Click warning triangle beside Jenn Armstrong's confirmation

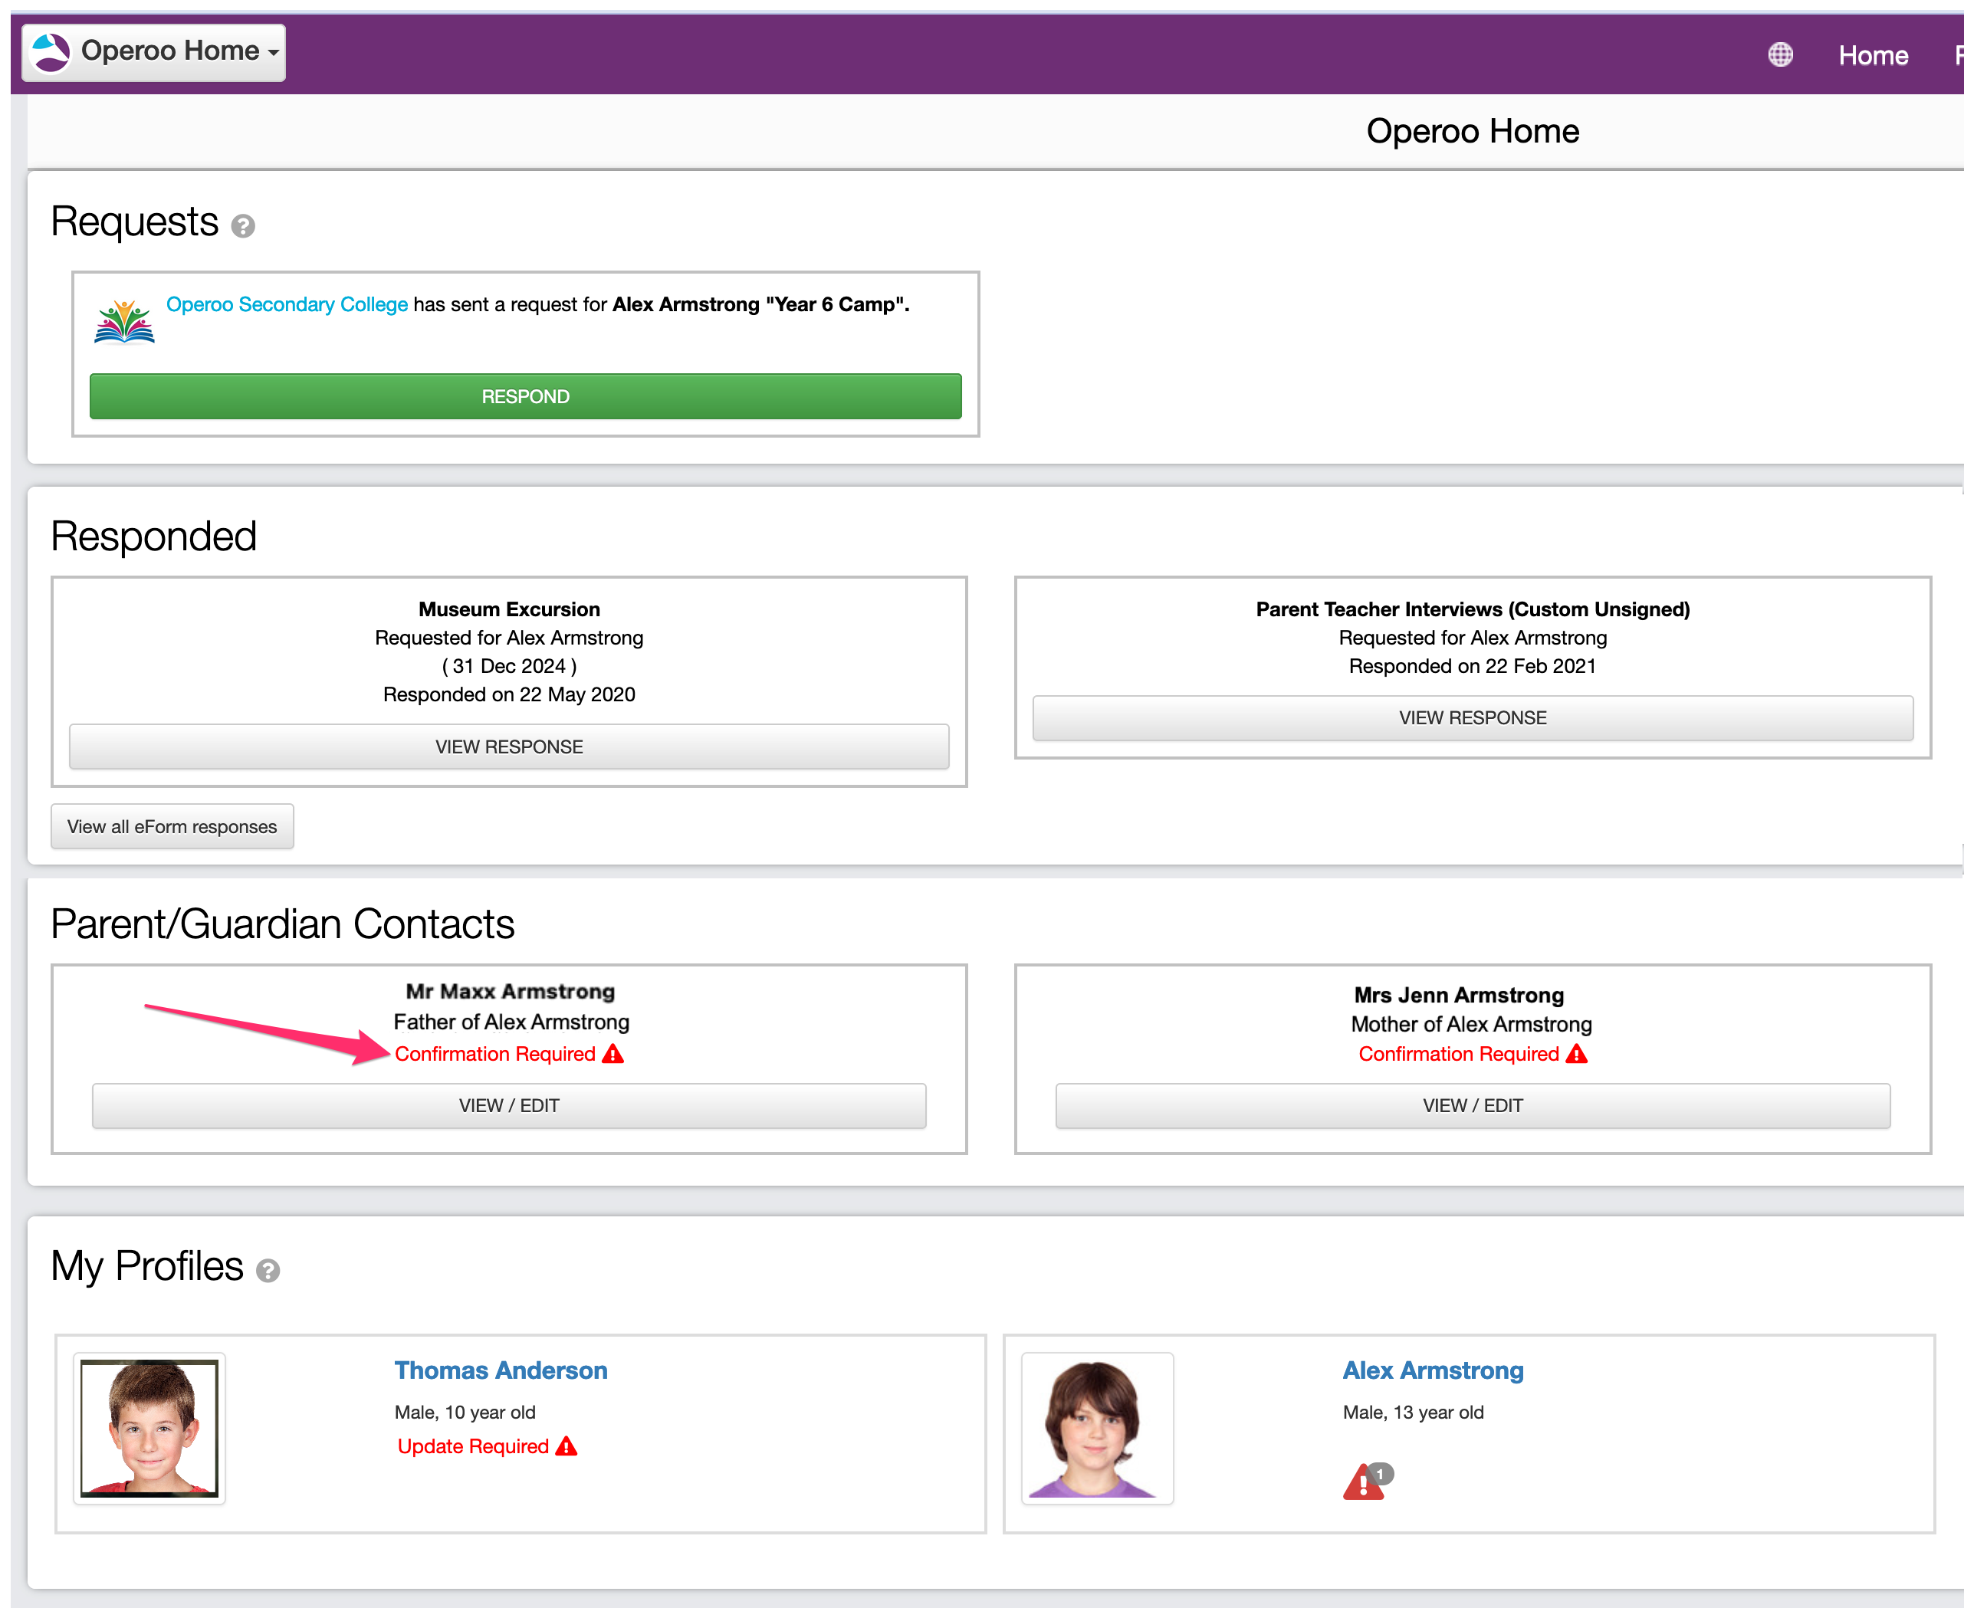(1577, 1054)
